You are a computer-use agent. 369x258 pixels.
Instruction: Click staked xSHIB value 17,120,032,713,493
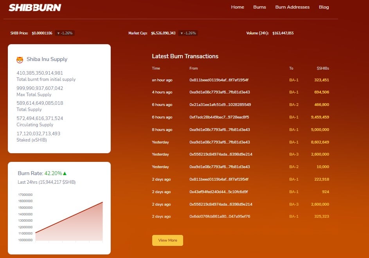pyautogui.click(x=38, y=134)
